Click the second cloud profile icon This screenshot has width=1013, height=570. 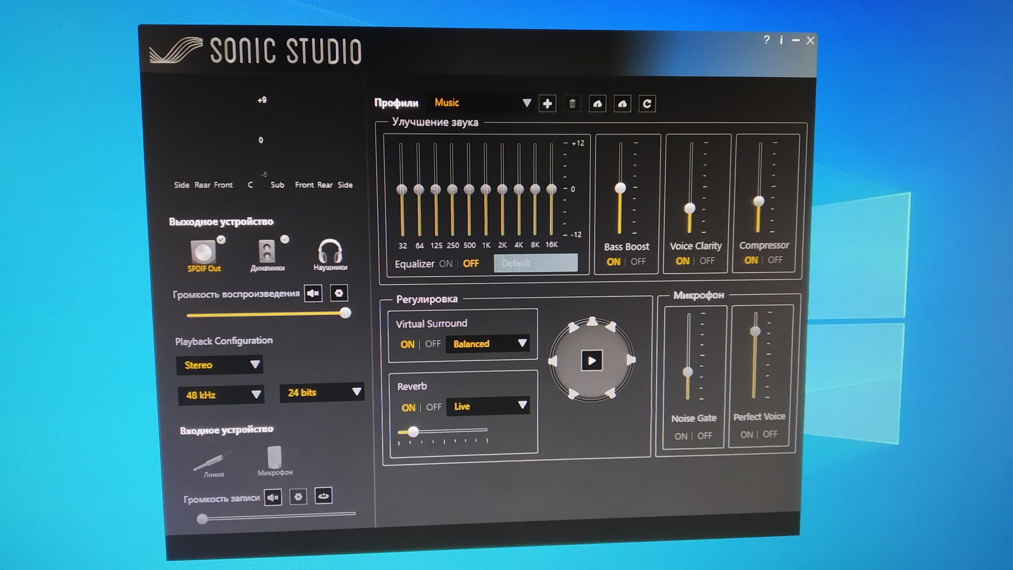click(622, 103)
